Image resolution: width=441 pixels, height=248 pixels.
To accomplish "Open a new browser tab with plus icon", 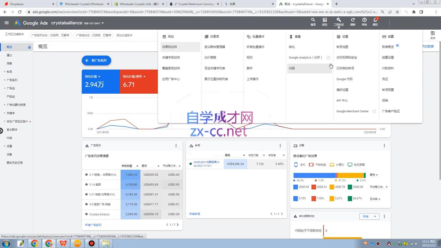I will coord(336,4).
